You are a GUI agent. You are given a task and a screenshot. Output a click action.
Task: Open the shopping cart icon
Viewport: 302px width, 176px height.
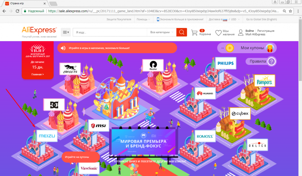click(194, 32)
